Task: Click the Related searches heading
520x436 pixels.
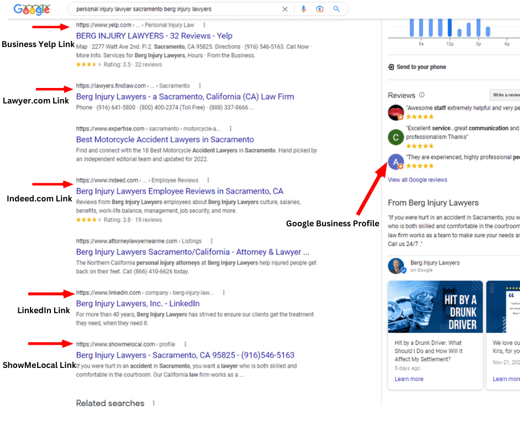Action: click(110, 403)
